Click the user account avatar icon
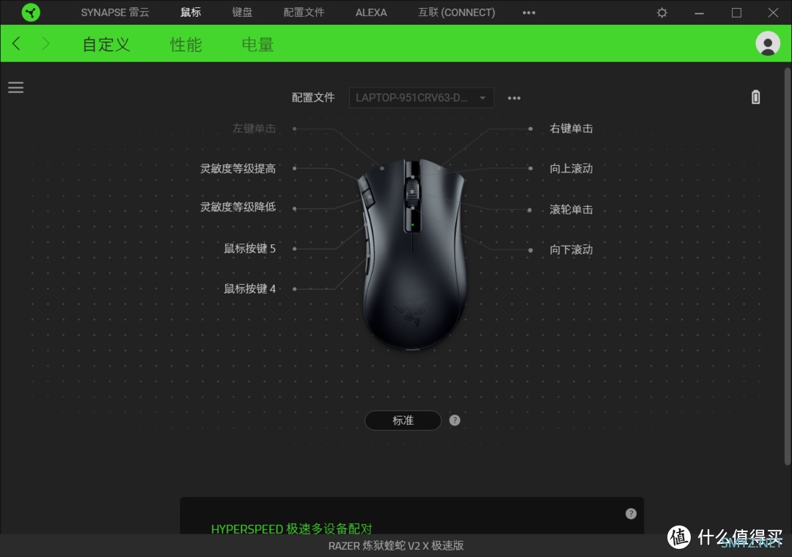The height and width of the screenshot is (557, 792). pyautogui.click(x=767, y=44)
